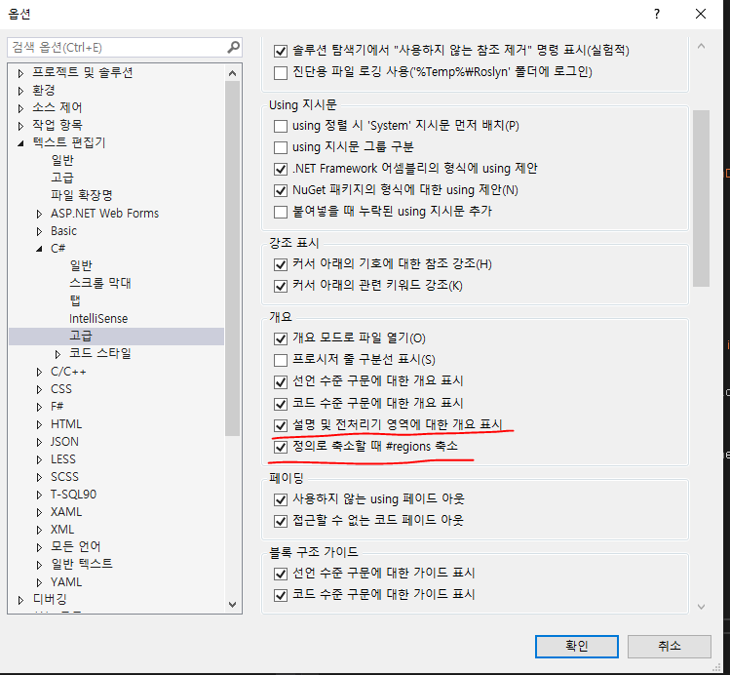Expand the XML node

tap(39, 530)
